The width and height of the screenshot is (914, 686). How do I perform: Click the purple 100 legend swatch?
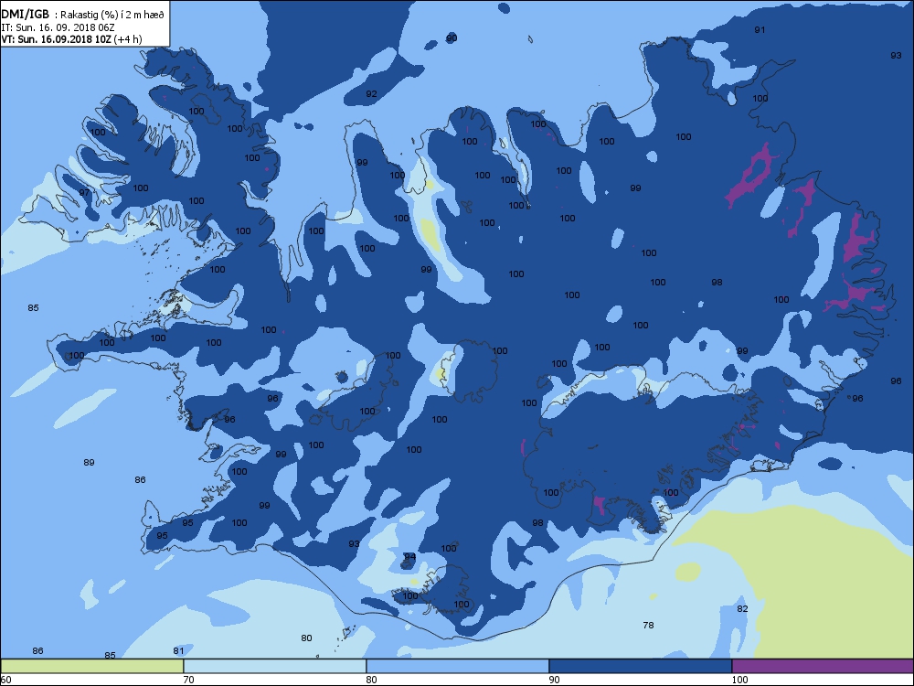click(x=823, y=666)
